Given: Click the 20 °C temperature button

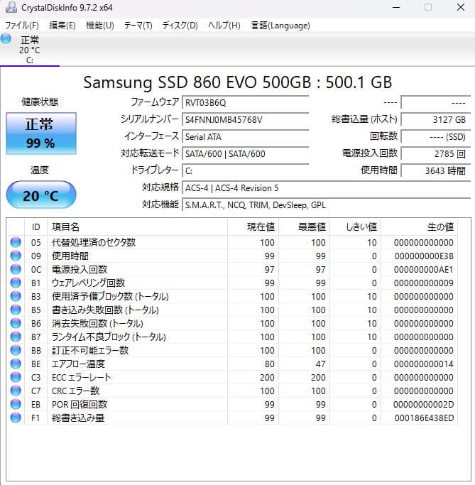Looking at the screenshot, I should [40, 195].
